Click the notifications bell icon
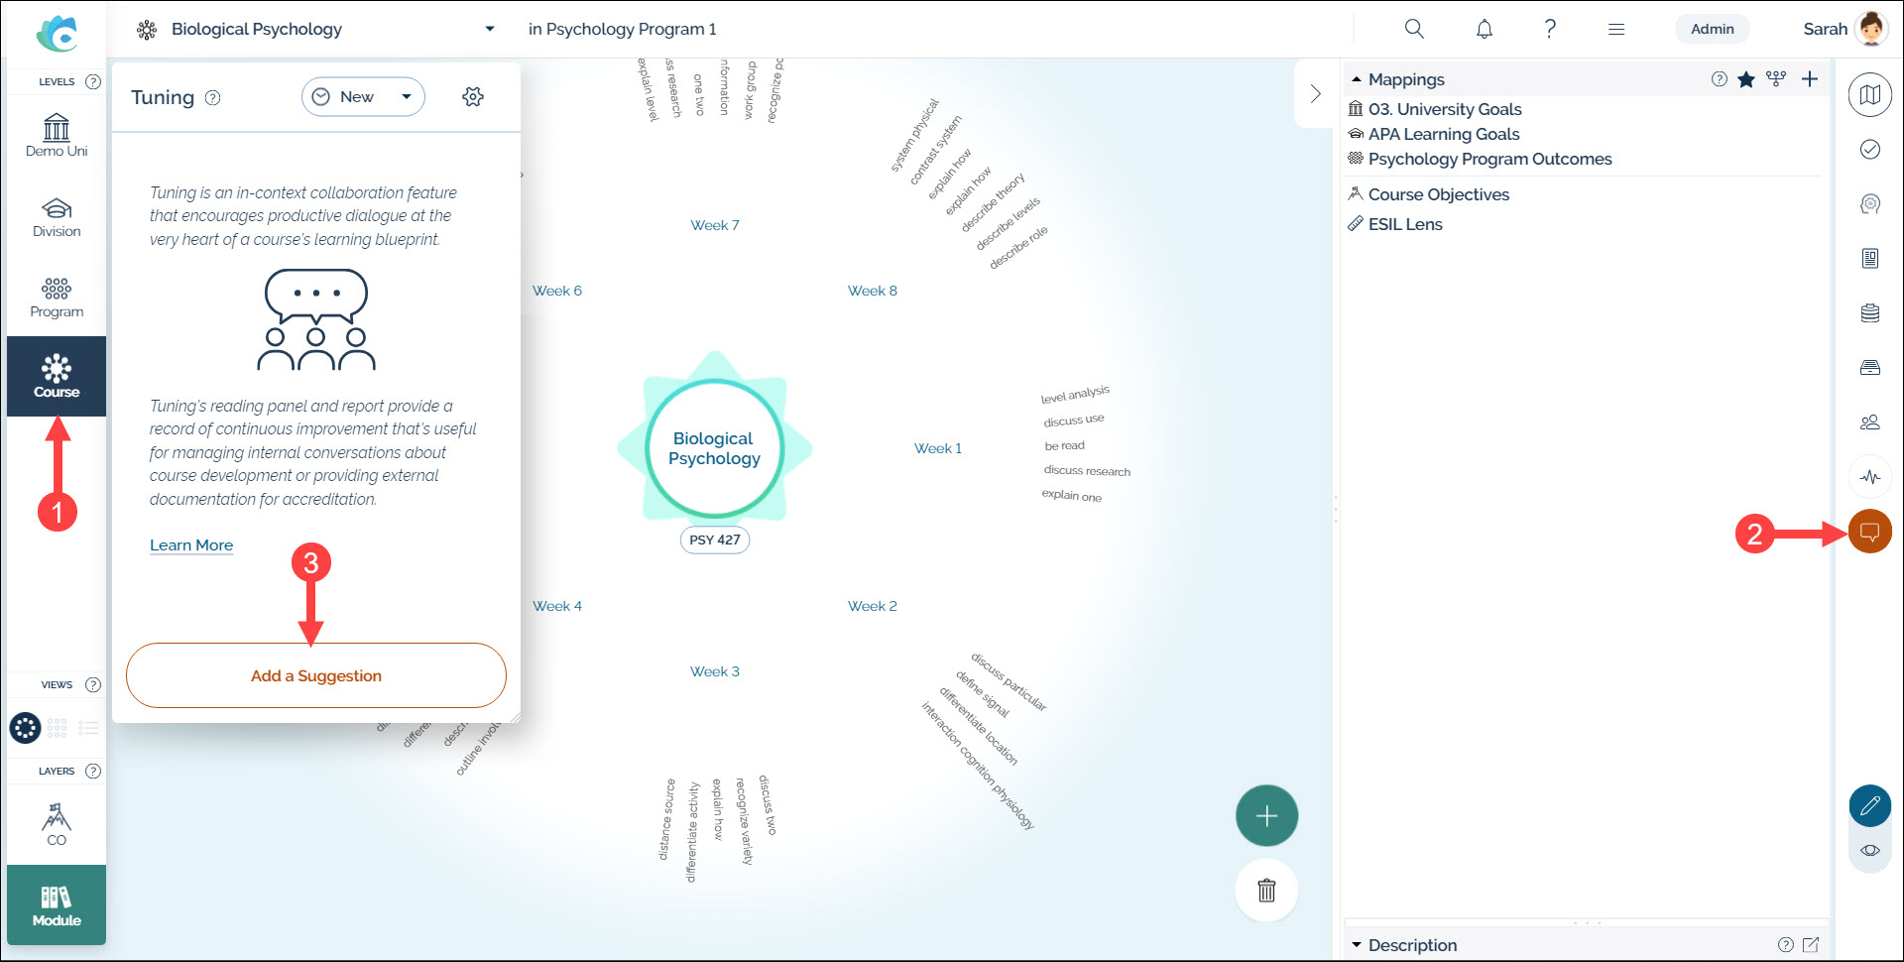The width and height of the screenshot is (1904, 962). pyautogui.click(x=1484, y=29)
